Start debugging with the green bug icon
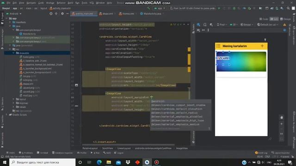The image size is (296, 166). [x=234, y=8]
